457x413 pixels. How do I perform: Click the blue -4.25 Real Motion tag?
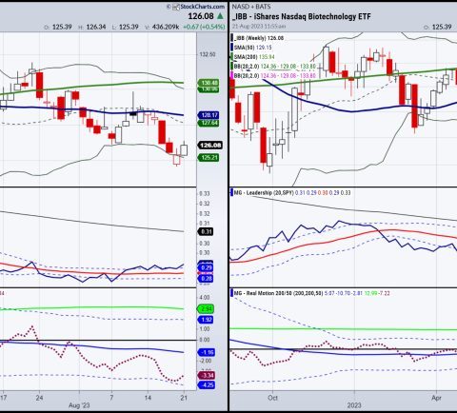pyautogui.click(x=207, y=385)
